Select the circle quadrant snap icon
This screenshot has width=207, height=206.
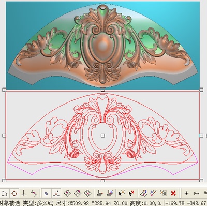[x=14, y=193]
